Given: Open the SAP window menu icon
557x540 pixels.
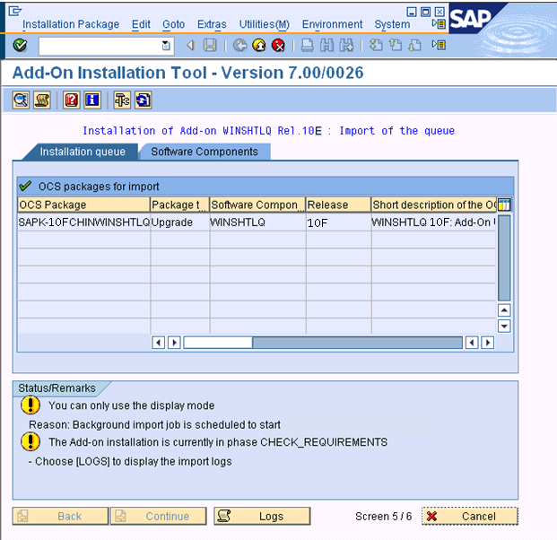Looking at the screenshot, I should point(15,12).
